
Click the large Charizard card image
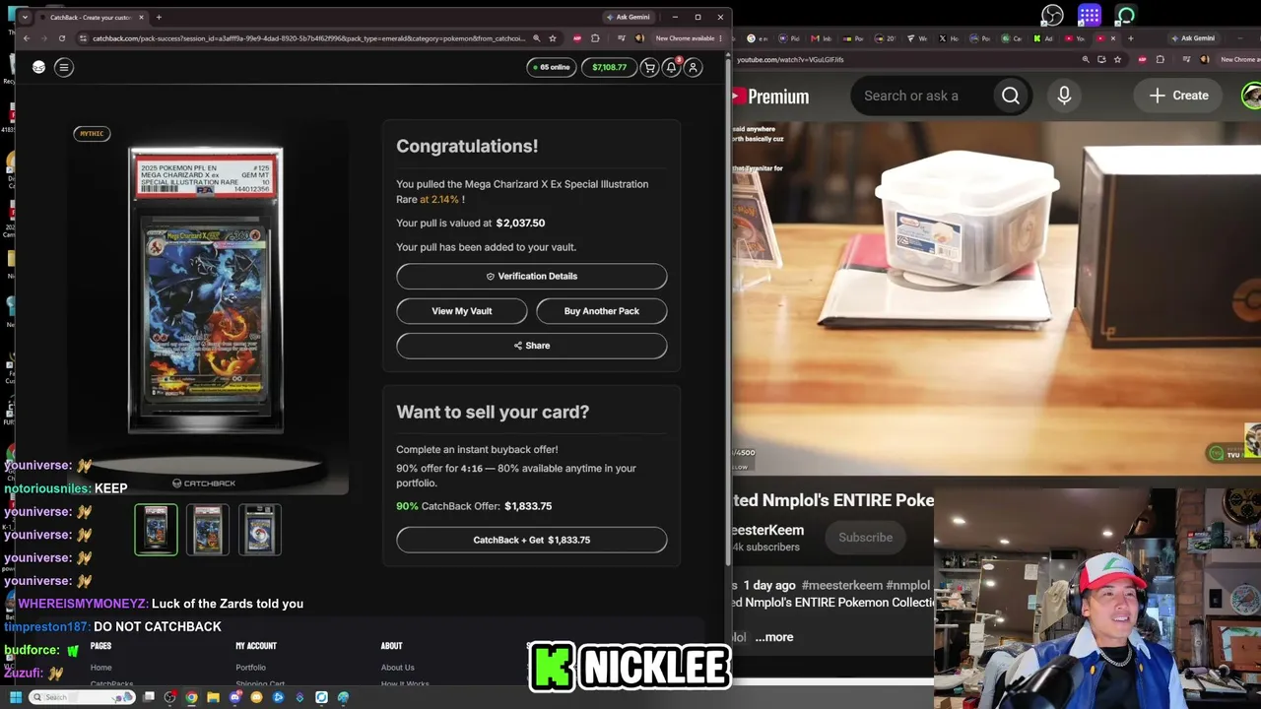pyautogui.click(x=206, y=290)
